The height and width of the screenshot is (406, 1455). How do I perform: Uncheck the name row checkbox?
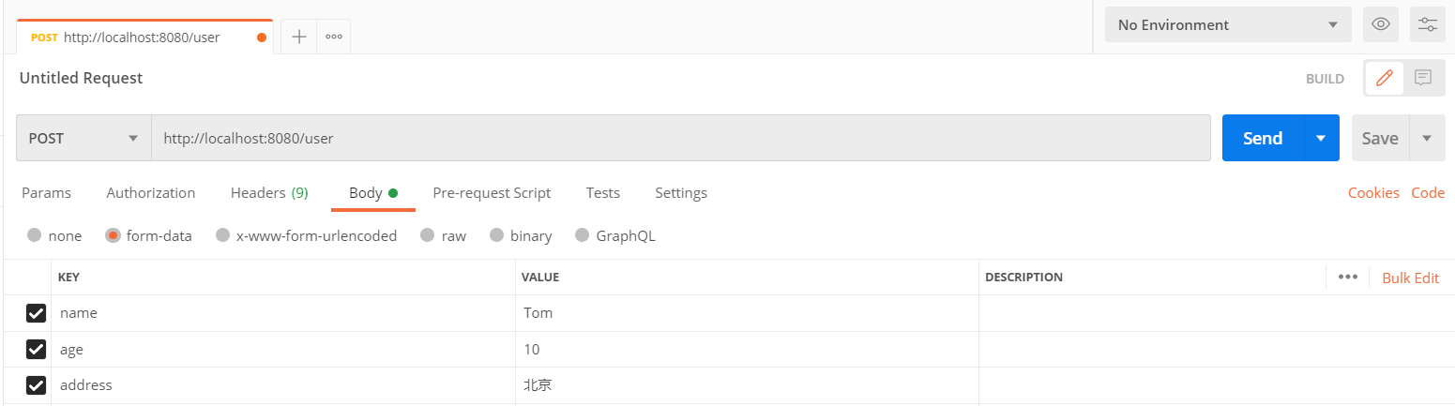37,313
